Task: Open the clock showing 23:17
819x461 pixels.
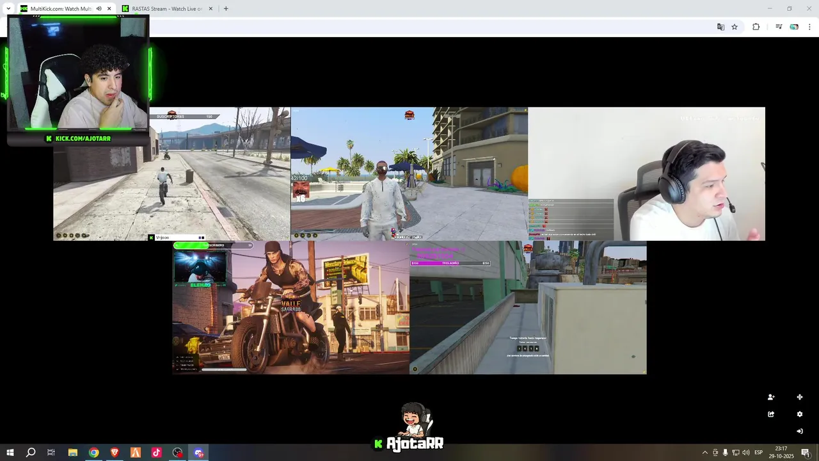Action: point(781,453)
